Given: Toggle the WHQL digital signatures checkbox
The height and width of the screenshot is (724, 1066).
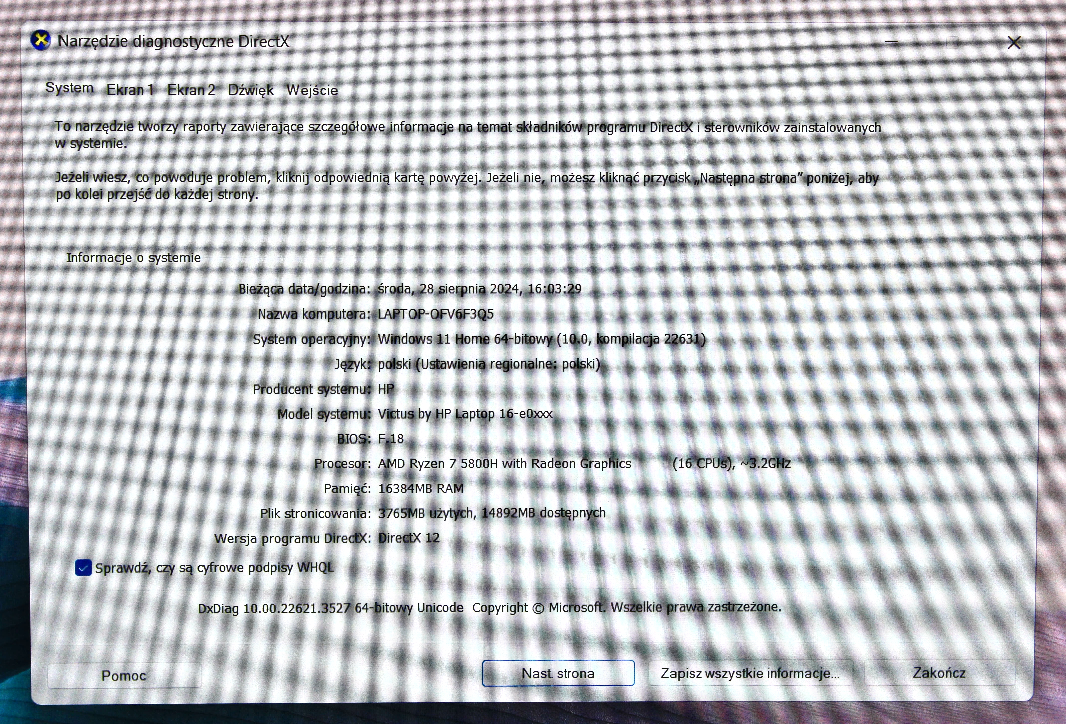Looking at the screenshot, I should [x=83, y=568].
